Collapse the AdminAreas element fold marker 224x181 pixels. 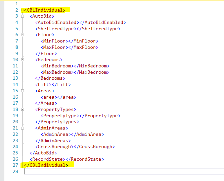coord(22,128)
